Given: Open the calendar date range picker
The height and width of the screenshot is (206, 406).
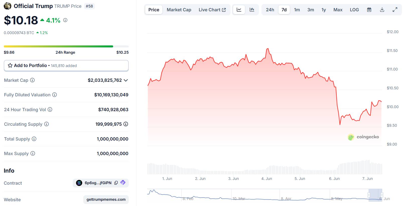Looking at the screenshot, I should coord(369,10).
